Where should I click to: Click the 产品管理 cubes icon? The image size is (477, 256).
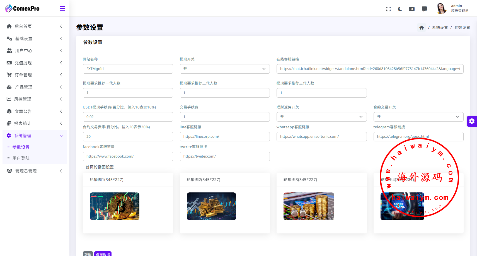click(x=9, y=87)
